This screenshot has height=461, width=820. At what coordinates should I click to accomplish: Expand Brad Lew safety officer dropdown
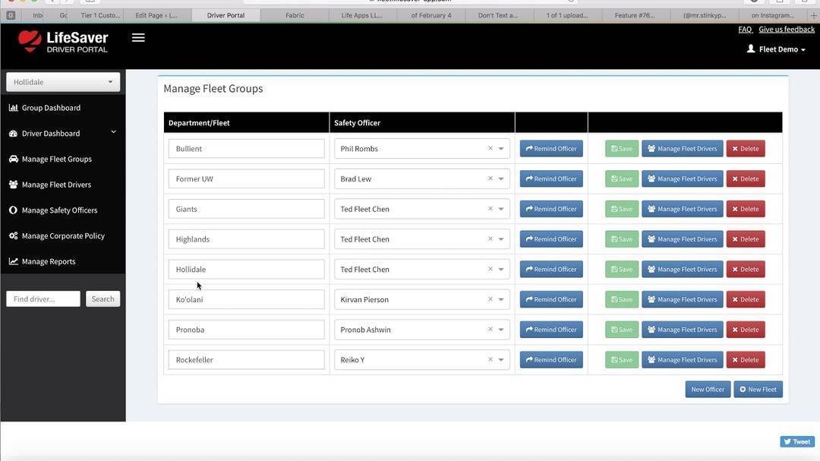pos(501,179)
